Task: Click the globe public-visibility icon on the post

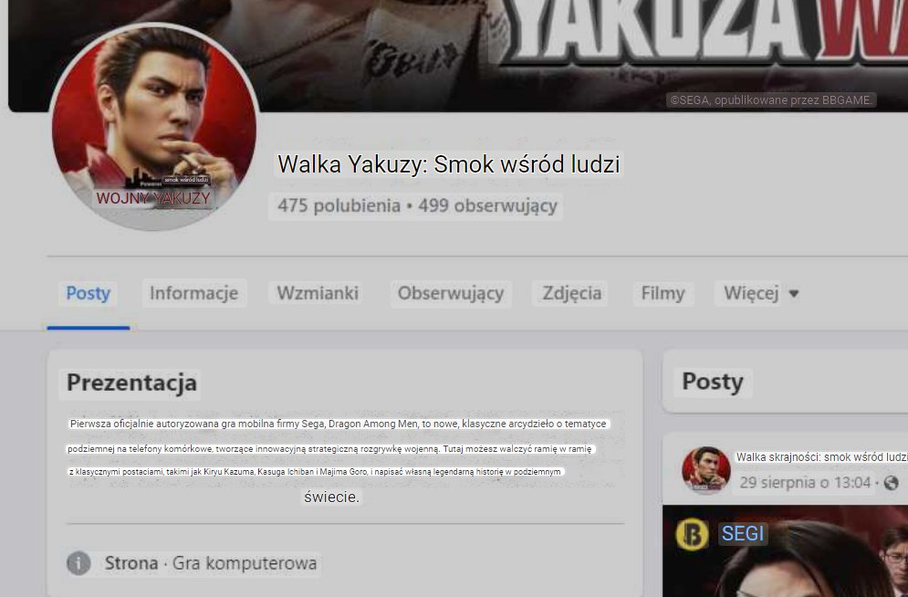Action: click(x=892, y=482)
